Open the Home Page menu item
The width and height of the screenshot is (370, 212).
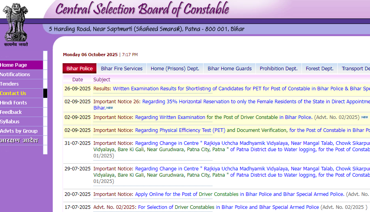coord(14,65)
